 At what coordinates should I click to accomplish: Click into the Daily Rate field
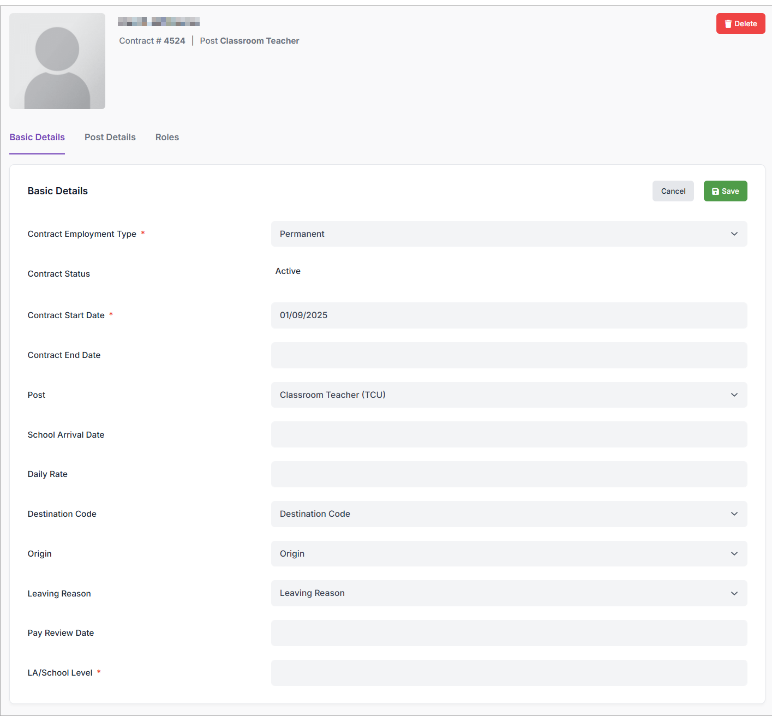(x=508, y=474)
